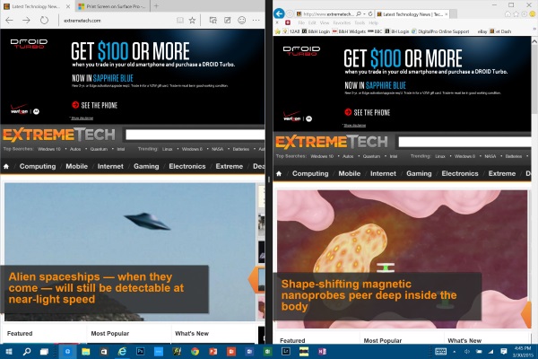The image size is (538, 359).
Task: Open DigitalPro Online Support favorite
Action: point(440,31)
